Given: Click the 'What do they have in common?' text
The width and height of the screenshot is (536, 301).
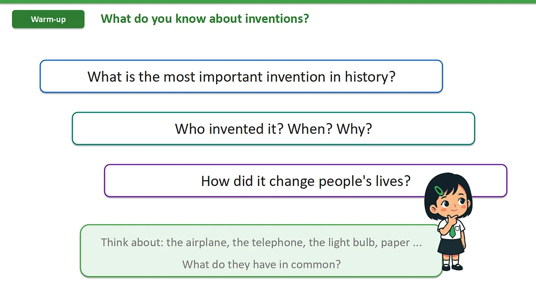Looking at the screenshot, I should (x=261, y=264).
